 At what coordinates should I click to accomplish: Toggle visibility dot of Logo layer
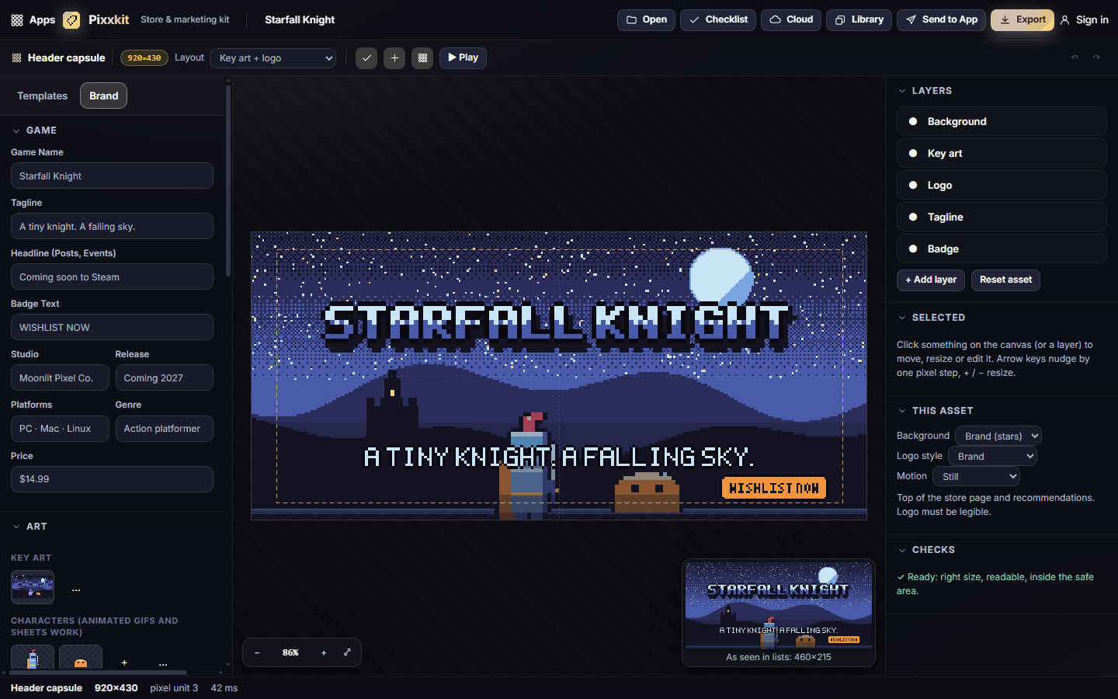pos(913,185)
